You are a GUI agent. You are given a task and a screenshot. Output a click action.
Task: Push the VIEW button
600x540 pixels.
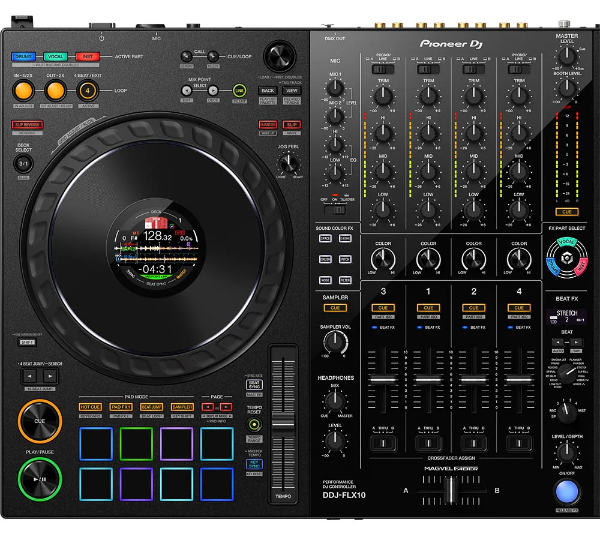tap(292, 91)
